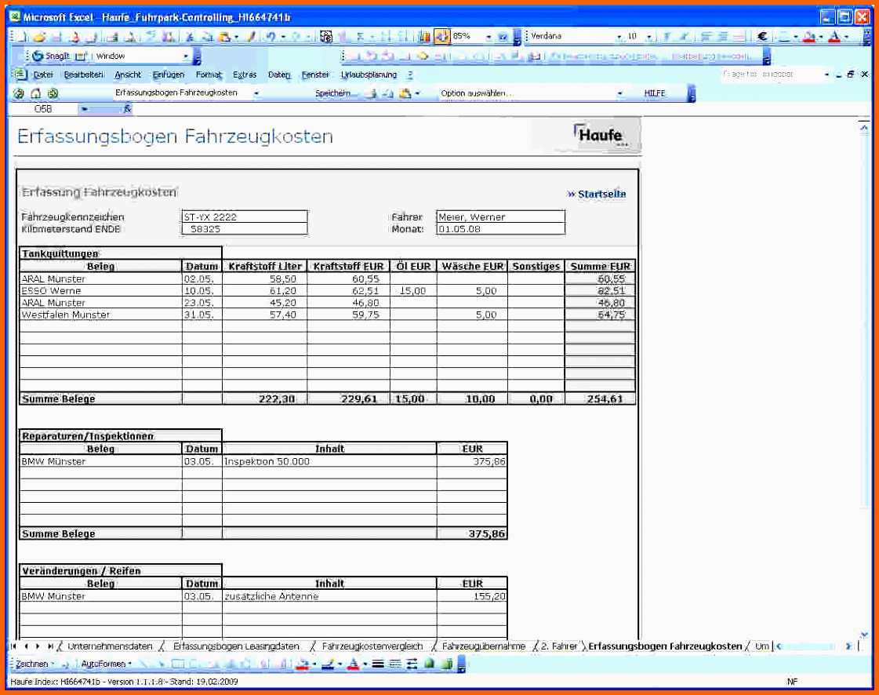879x695 pixels.
Task: Click the Inspektion 50.000 cell
Action: (x=329, y=462)
